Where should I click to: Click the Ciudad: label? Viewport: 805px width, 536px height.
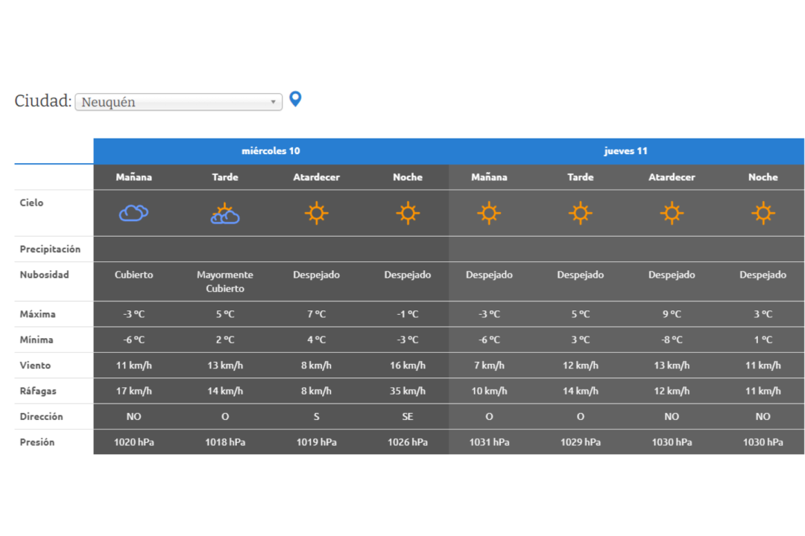point(43,101)
